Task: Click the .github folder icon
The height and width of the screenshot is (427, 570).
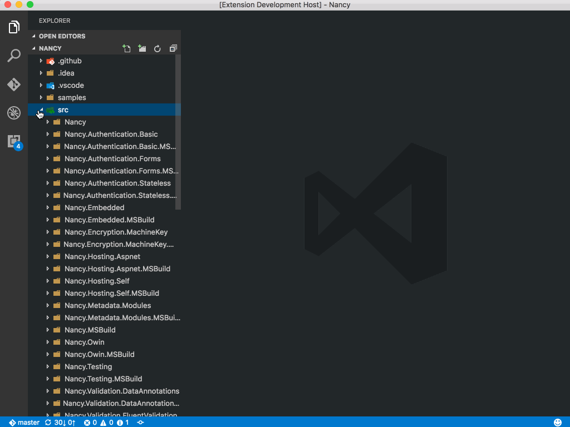Action: 51,61
